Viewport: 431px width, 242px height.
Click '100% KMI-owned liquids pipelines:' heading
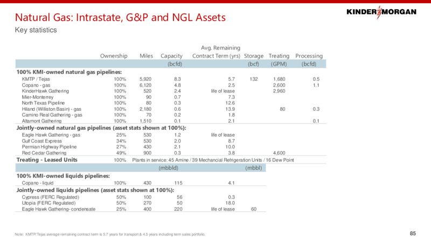point(63,176)
